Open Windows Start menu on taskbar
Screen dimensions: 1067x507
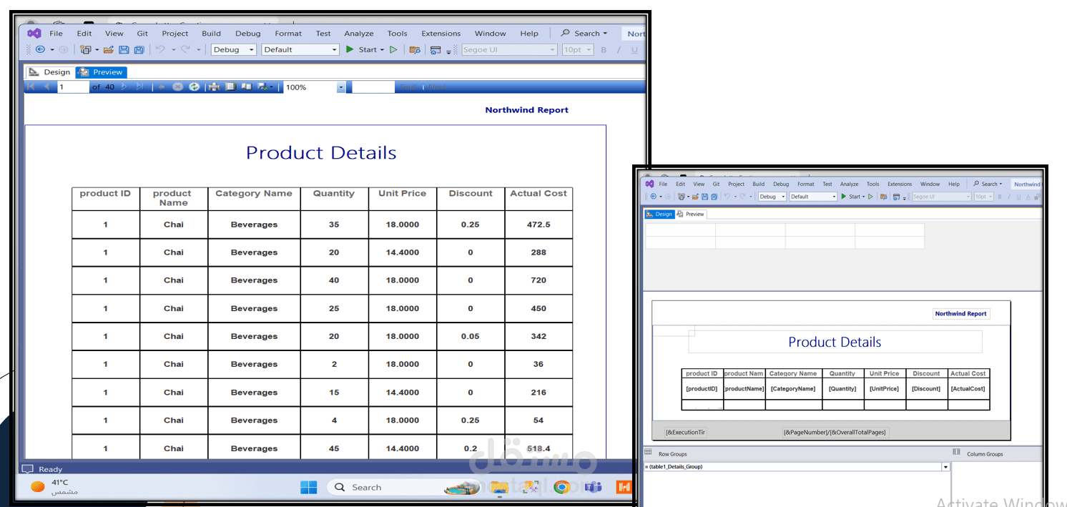coord(308,487)
